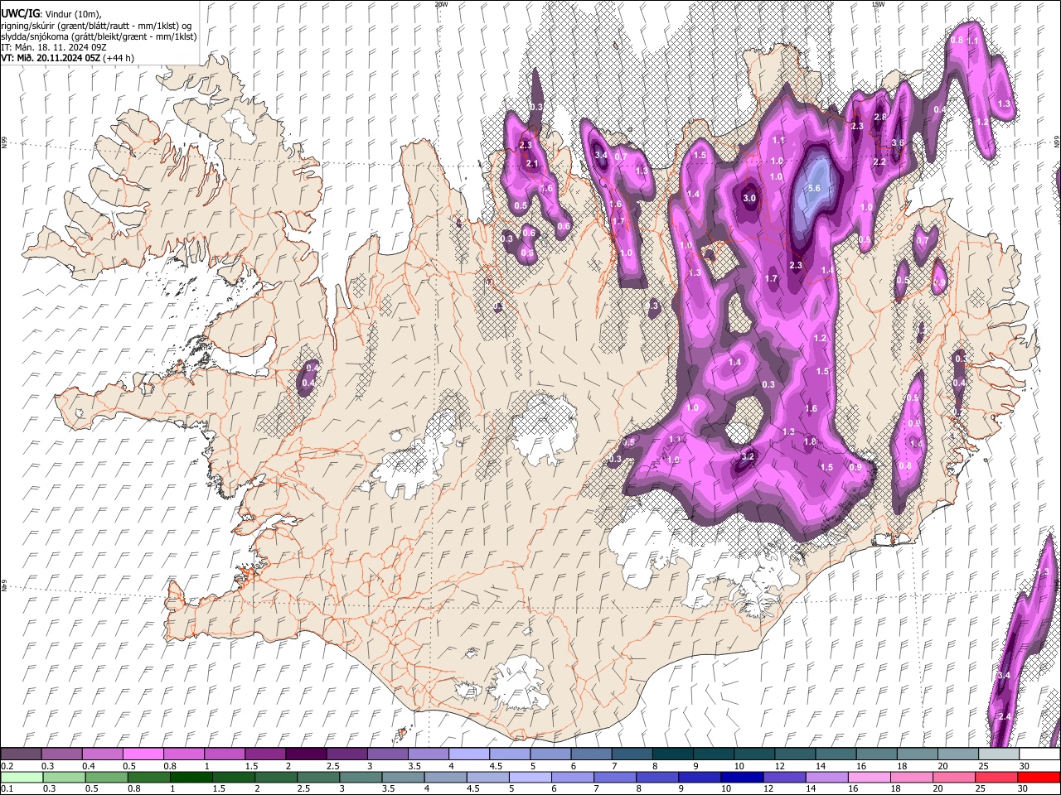Select lower legend swatch between 2 and 2.5

coord(275,777)
